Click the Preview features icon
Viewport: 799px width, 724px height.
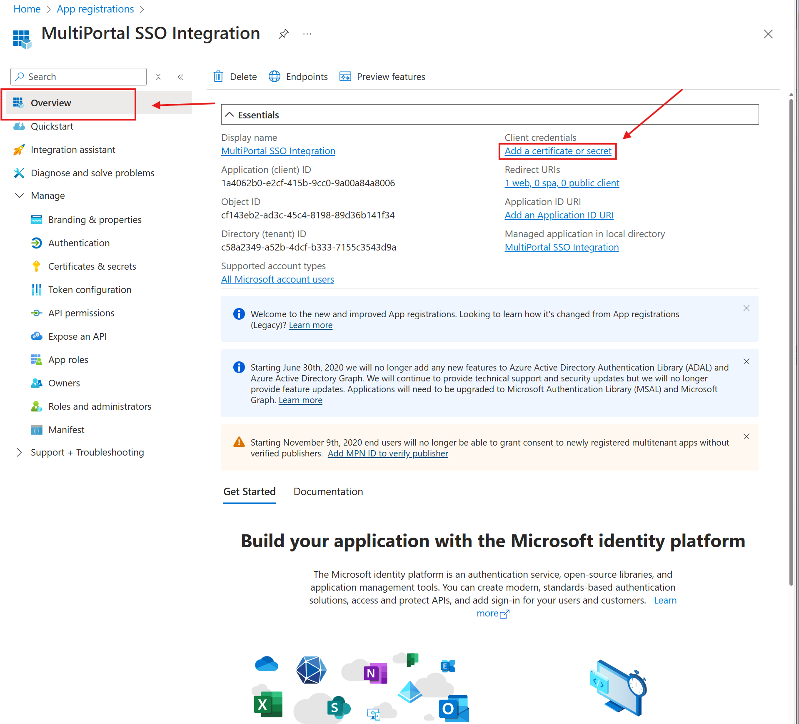tap(345, 76)
